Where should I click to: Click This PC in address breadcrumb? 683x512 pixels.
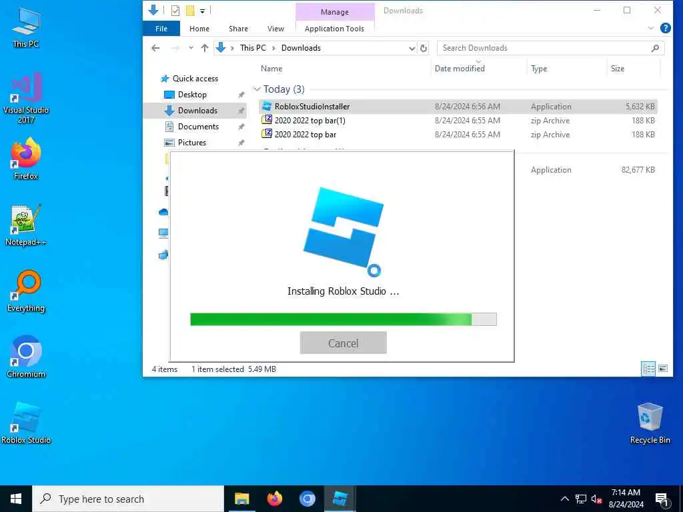pos(253,48)
